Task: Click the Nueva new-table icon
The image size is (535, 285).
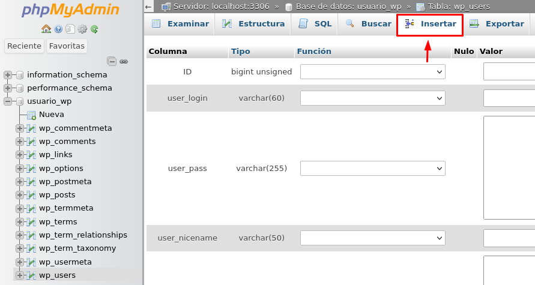Action: (x=31, y=115)
